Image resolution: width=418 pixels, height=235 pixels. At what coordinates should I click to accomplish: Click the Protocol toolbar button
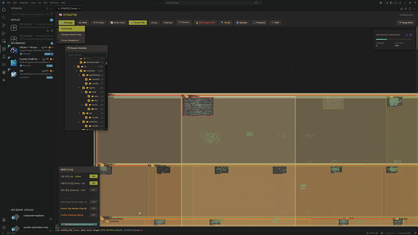tap(259, 22)
